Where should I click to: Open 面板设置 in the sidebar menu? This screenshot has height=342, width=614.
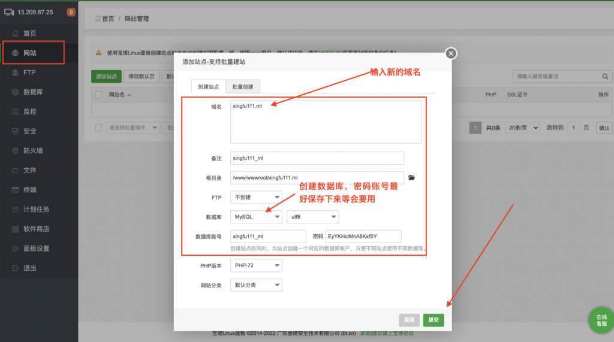tap(39, 249)
